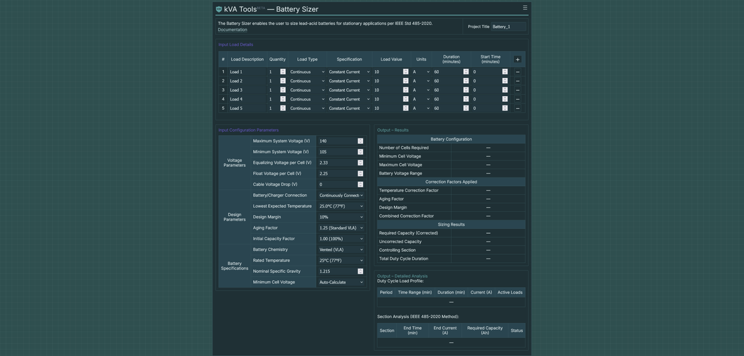
Task: Click Maximum System Voltage stepper arrows
Action: tap(360, 141)
